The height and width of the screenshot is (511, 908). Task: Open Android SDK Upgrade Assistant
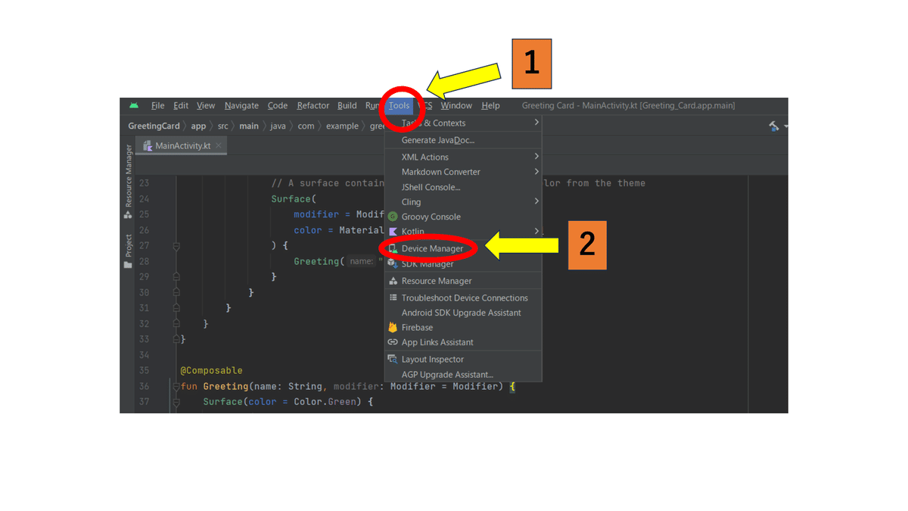coord(463,313)
